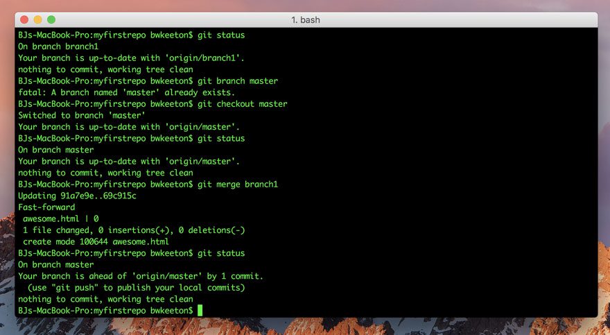Click the 'On branch branch1' output line

[58, 46]
